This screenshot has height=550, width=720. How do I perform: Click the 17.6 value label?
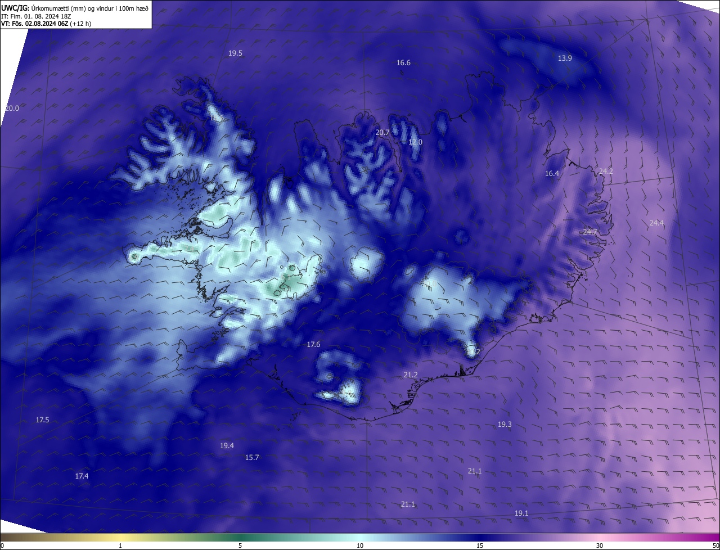click(313, 345)
